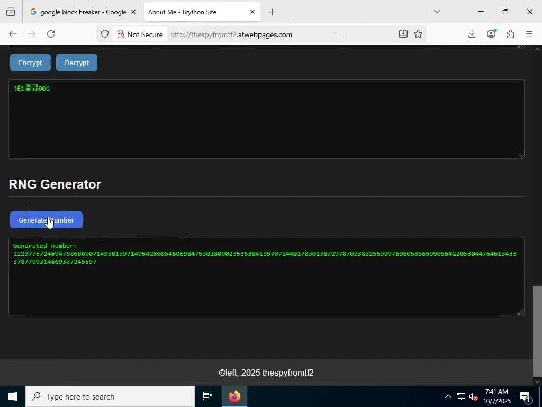Reload the current page
This screenshot has width=542, height=407.
tap(51, 34)
